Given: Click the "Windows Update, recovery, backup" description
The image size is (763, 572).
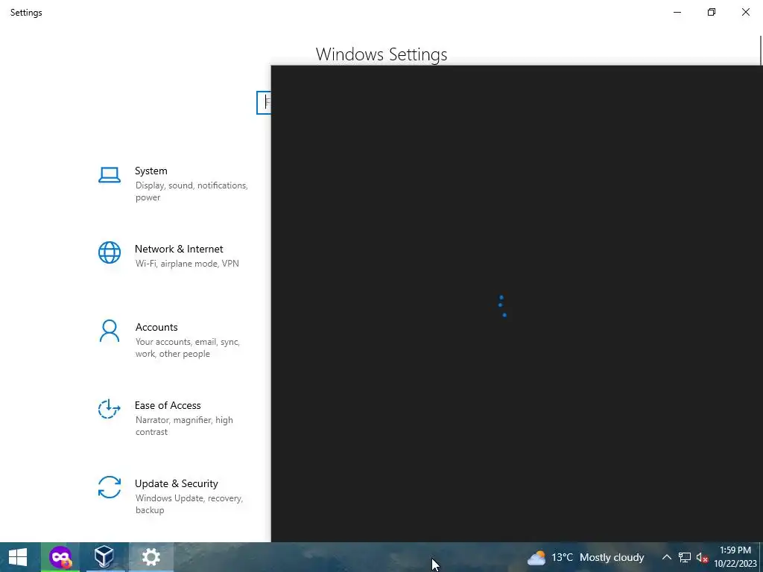Looking at the screenshot, I should (x=189, y=504).
